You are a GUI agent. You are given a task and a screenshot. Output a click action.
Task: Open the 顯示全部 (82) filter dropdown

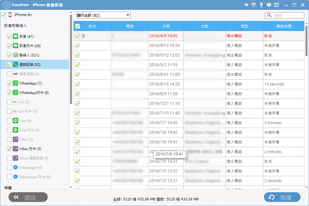click(103, 15)
